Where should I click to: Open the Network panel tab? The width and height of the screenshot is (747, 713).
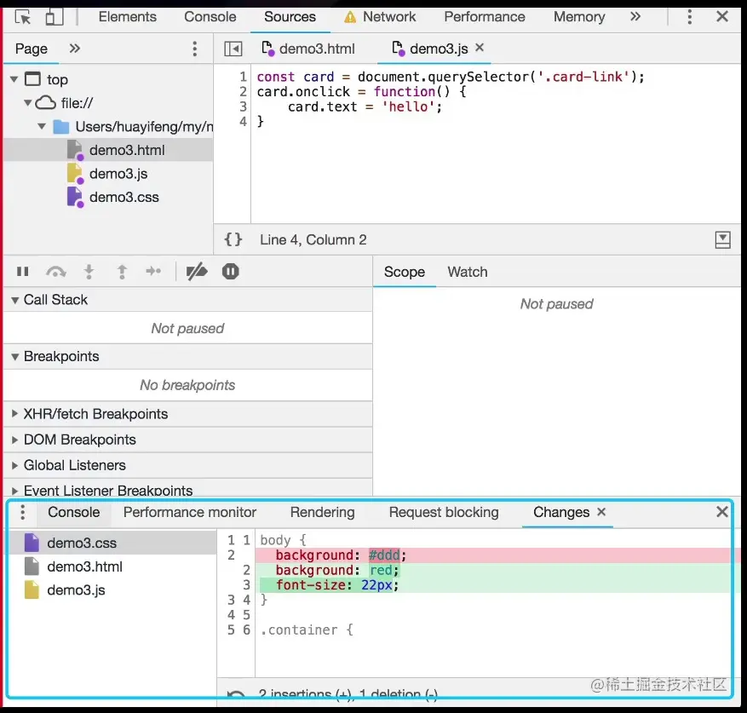[x=380, y=17]
